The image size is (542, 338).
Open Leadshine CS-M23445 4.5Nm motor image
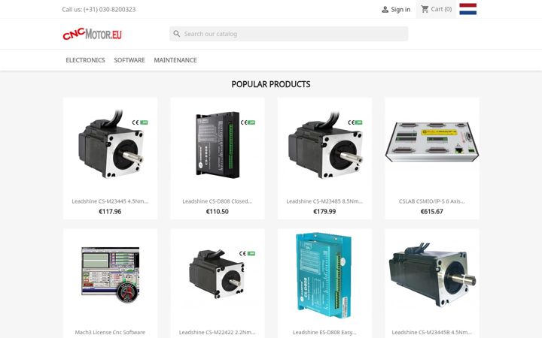click(110, 145)
